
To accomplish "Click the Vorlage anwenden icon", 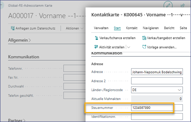I will (144, 47).
